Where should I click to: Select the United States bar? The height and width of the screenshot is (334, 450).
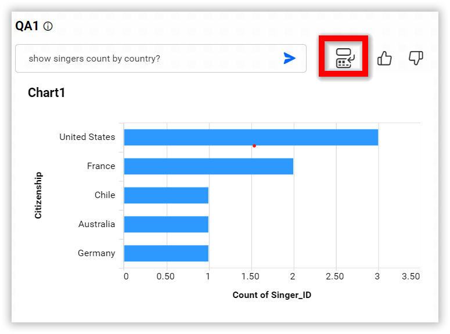[251, 137]
